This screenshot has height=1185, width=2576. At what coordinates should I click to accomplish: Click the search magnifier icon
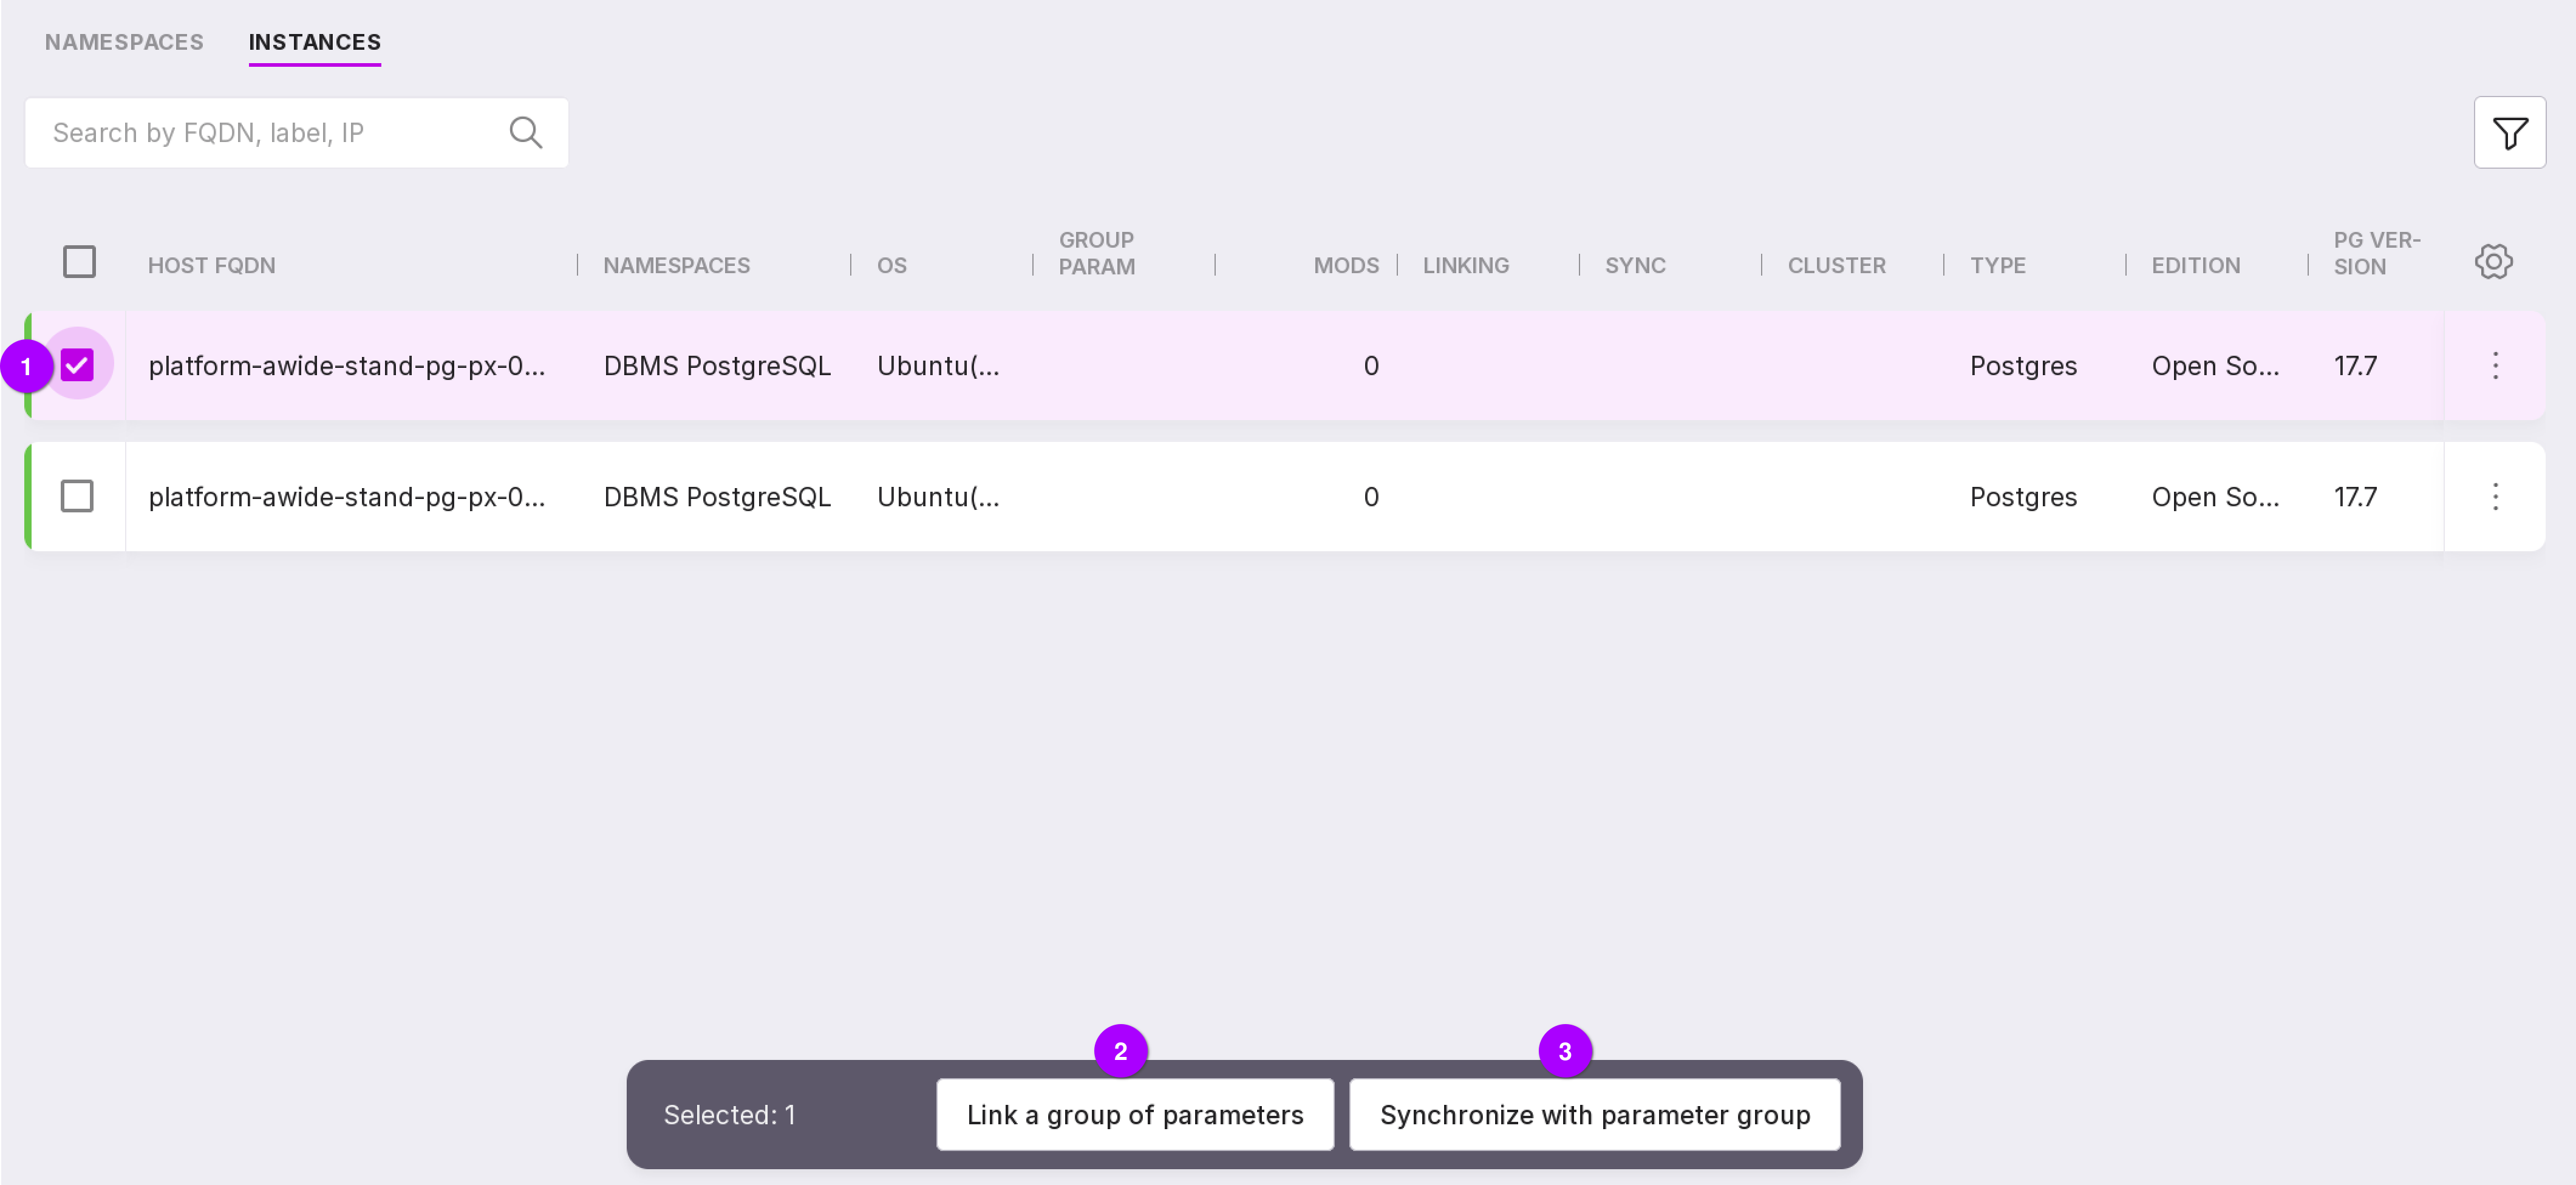(525, 133)
